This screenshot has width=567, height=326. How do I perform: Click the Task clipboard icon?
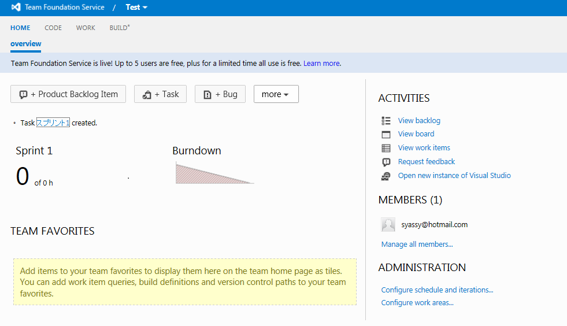pos(147,95)
